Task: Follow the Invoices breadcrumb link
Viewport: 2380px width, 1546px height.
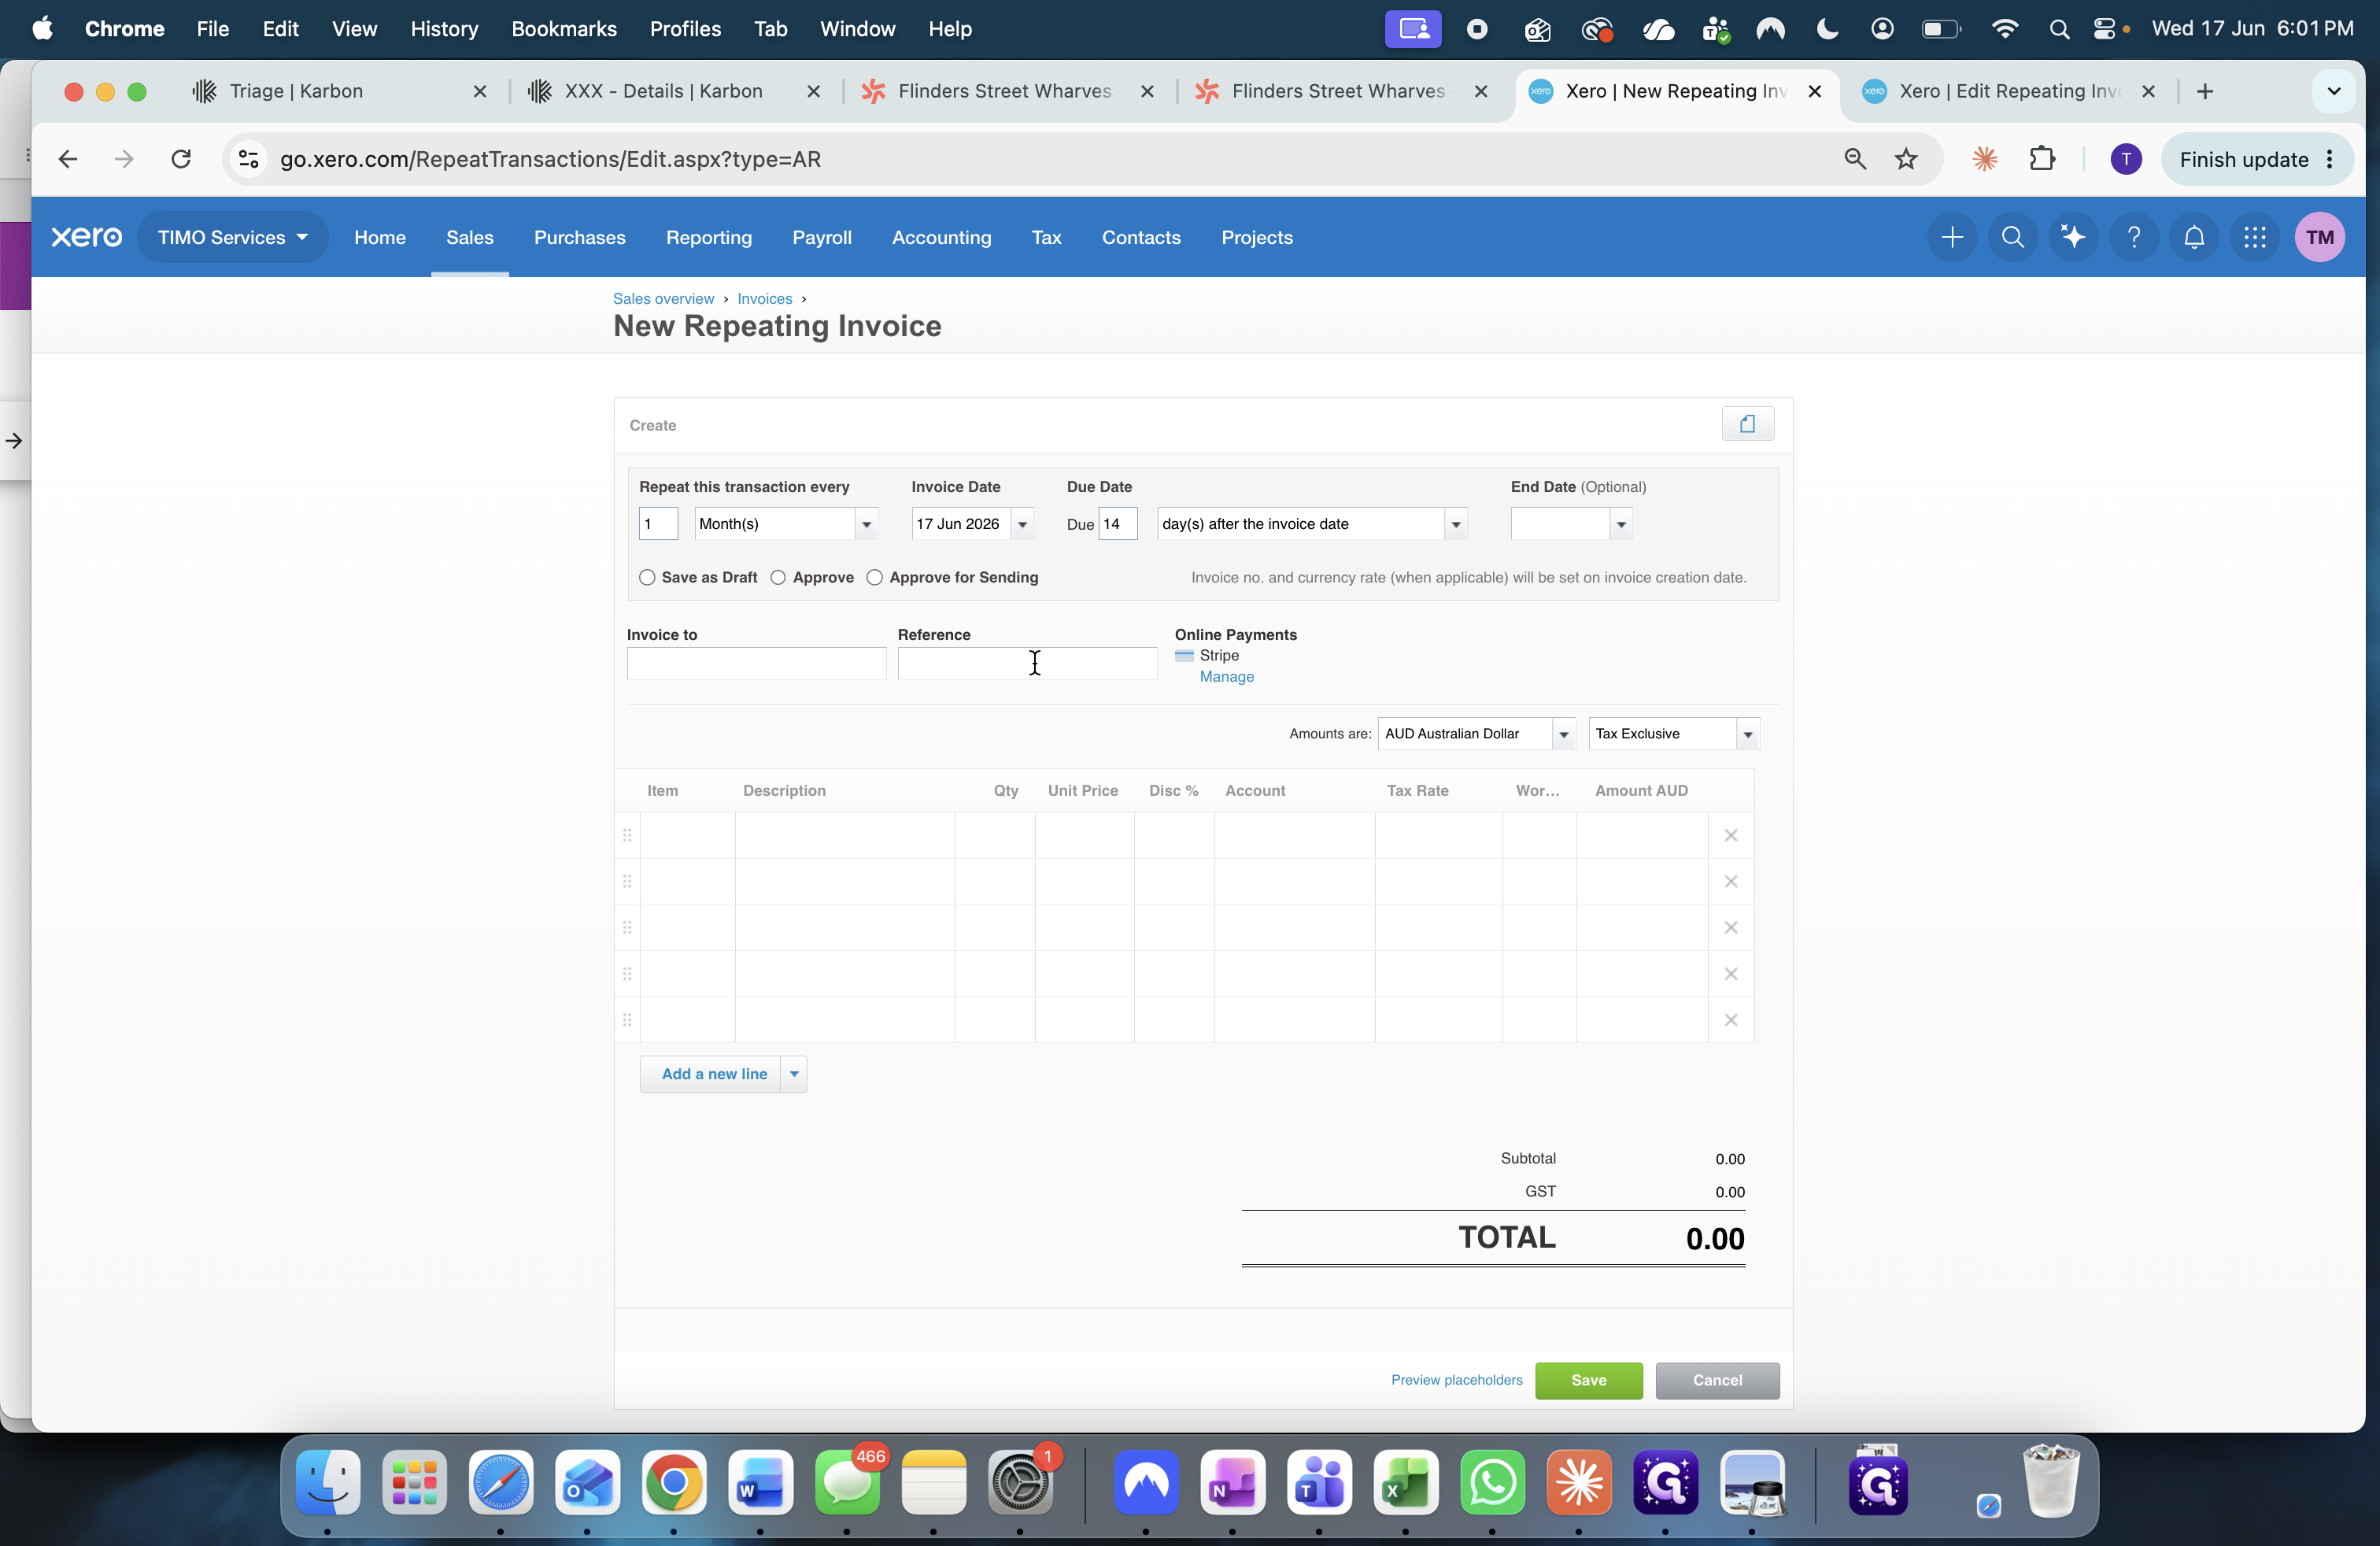Action: pos(764,299)
